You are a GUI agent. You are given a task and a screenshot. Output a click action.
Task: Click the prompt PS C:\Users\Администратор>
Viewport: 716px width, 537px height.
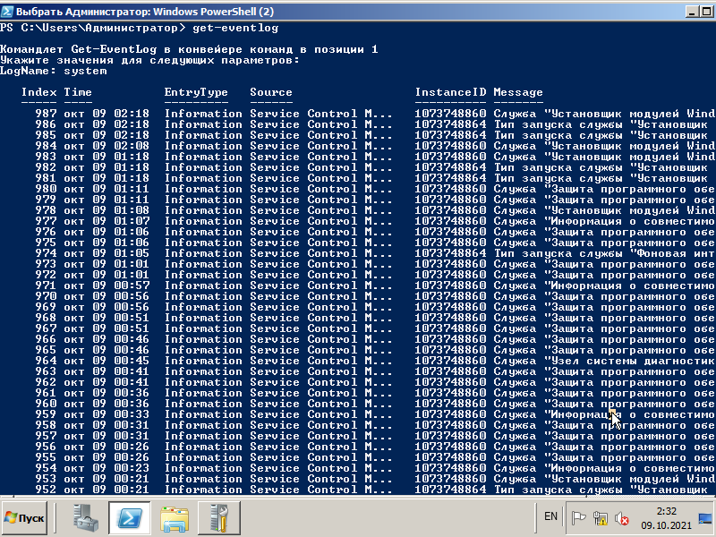pos(93,28)
